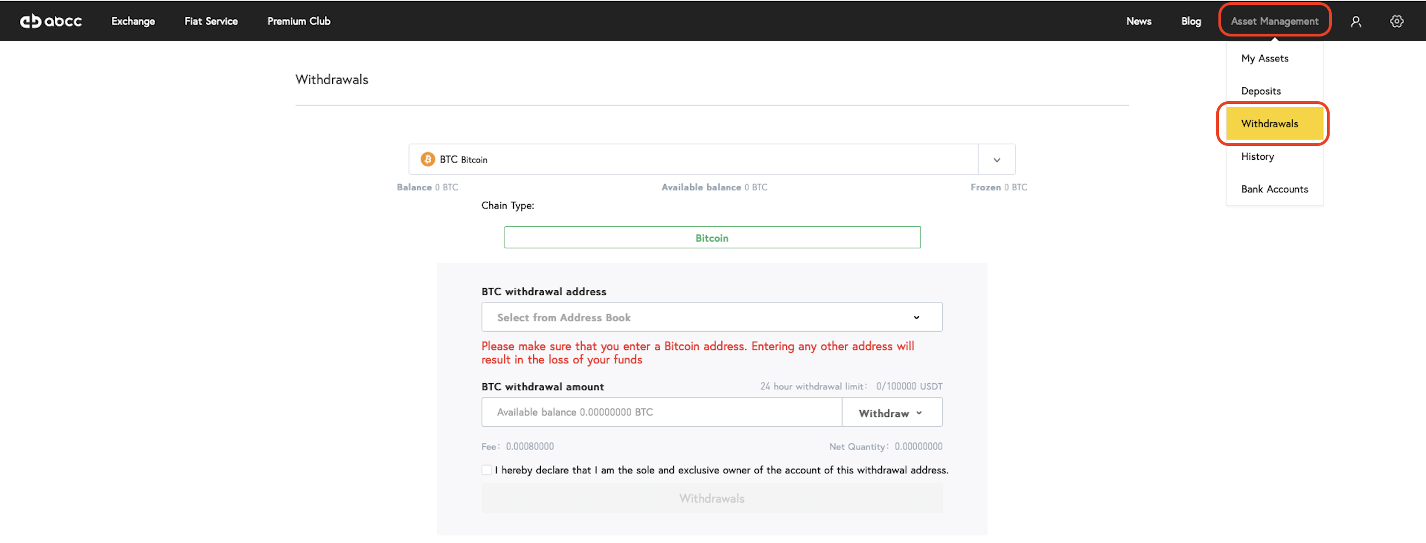Image resolution: width=1426 pixels, height=543 pixels.
Task: Open the settings gear icon
Action: (1397, 21)
